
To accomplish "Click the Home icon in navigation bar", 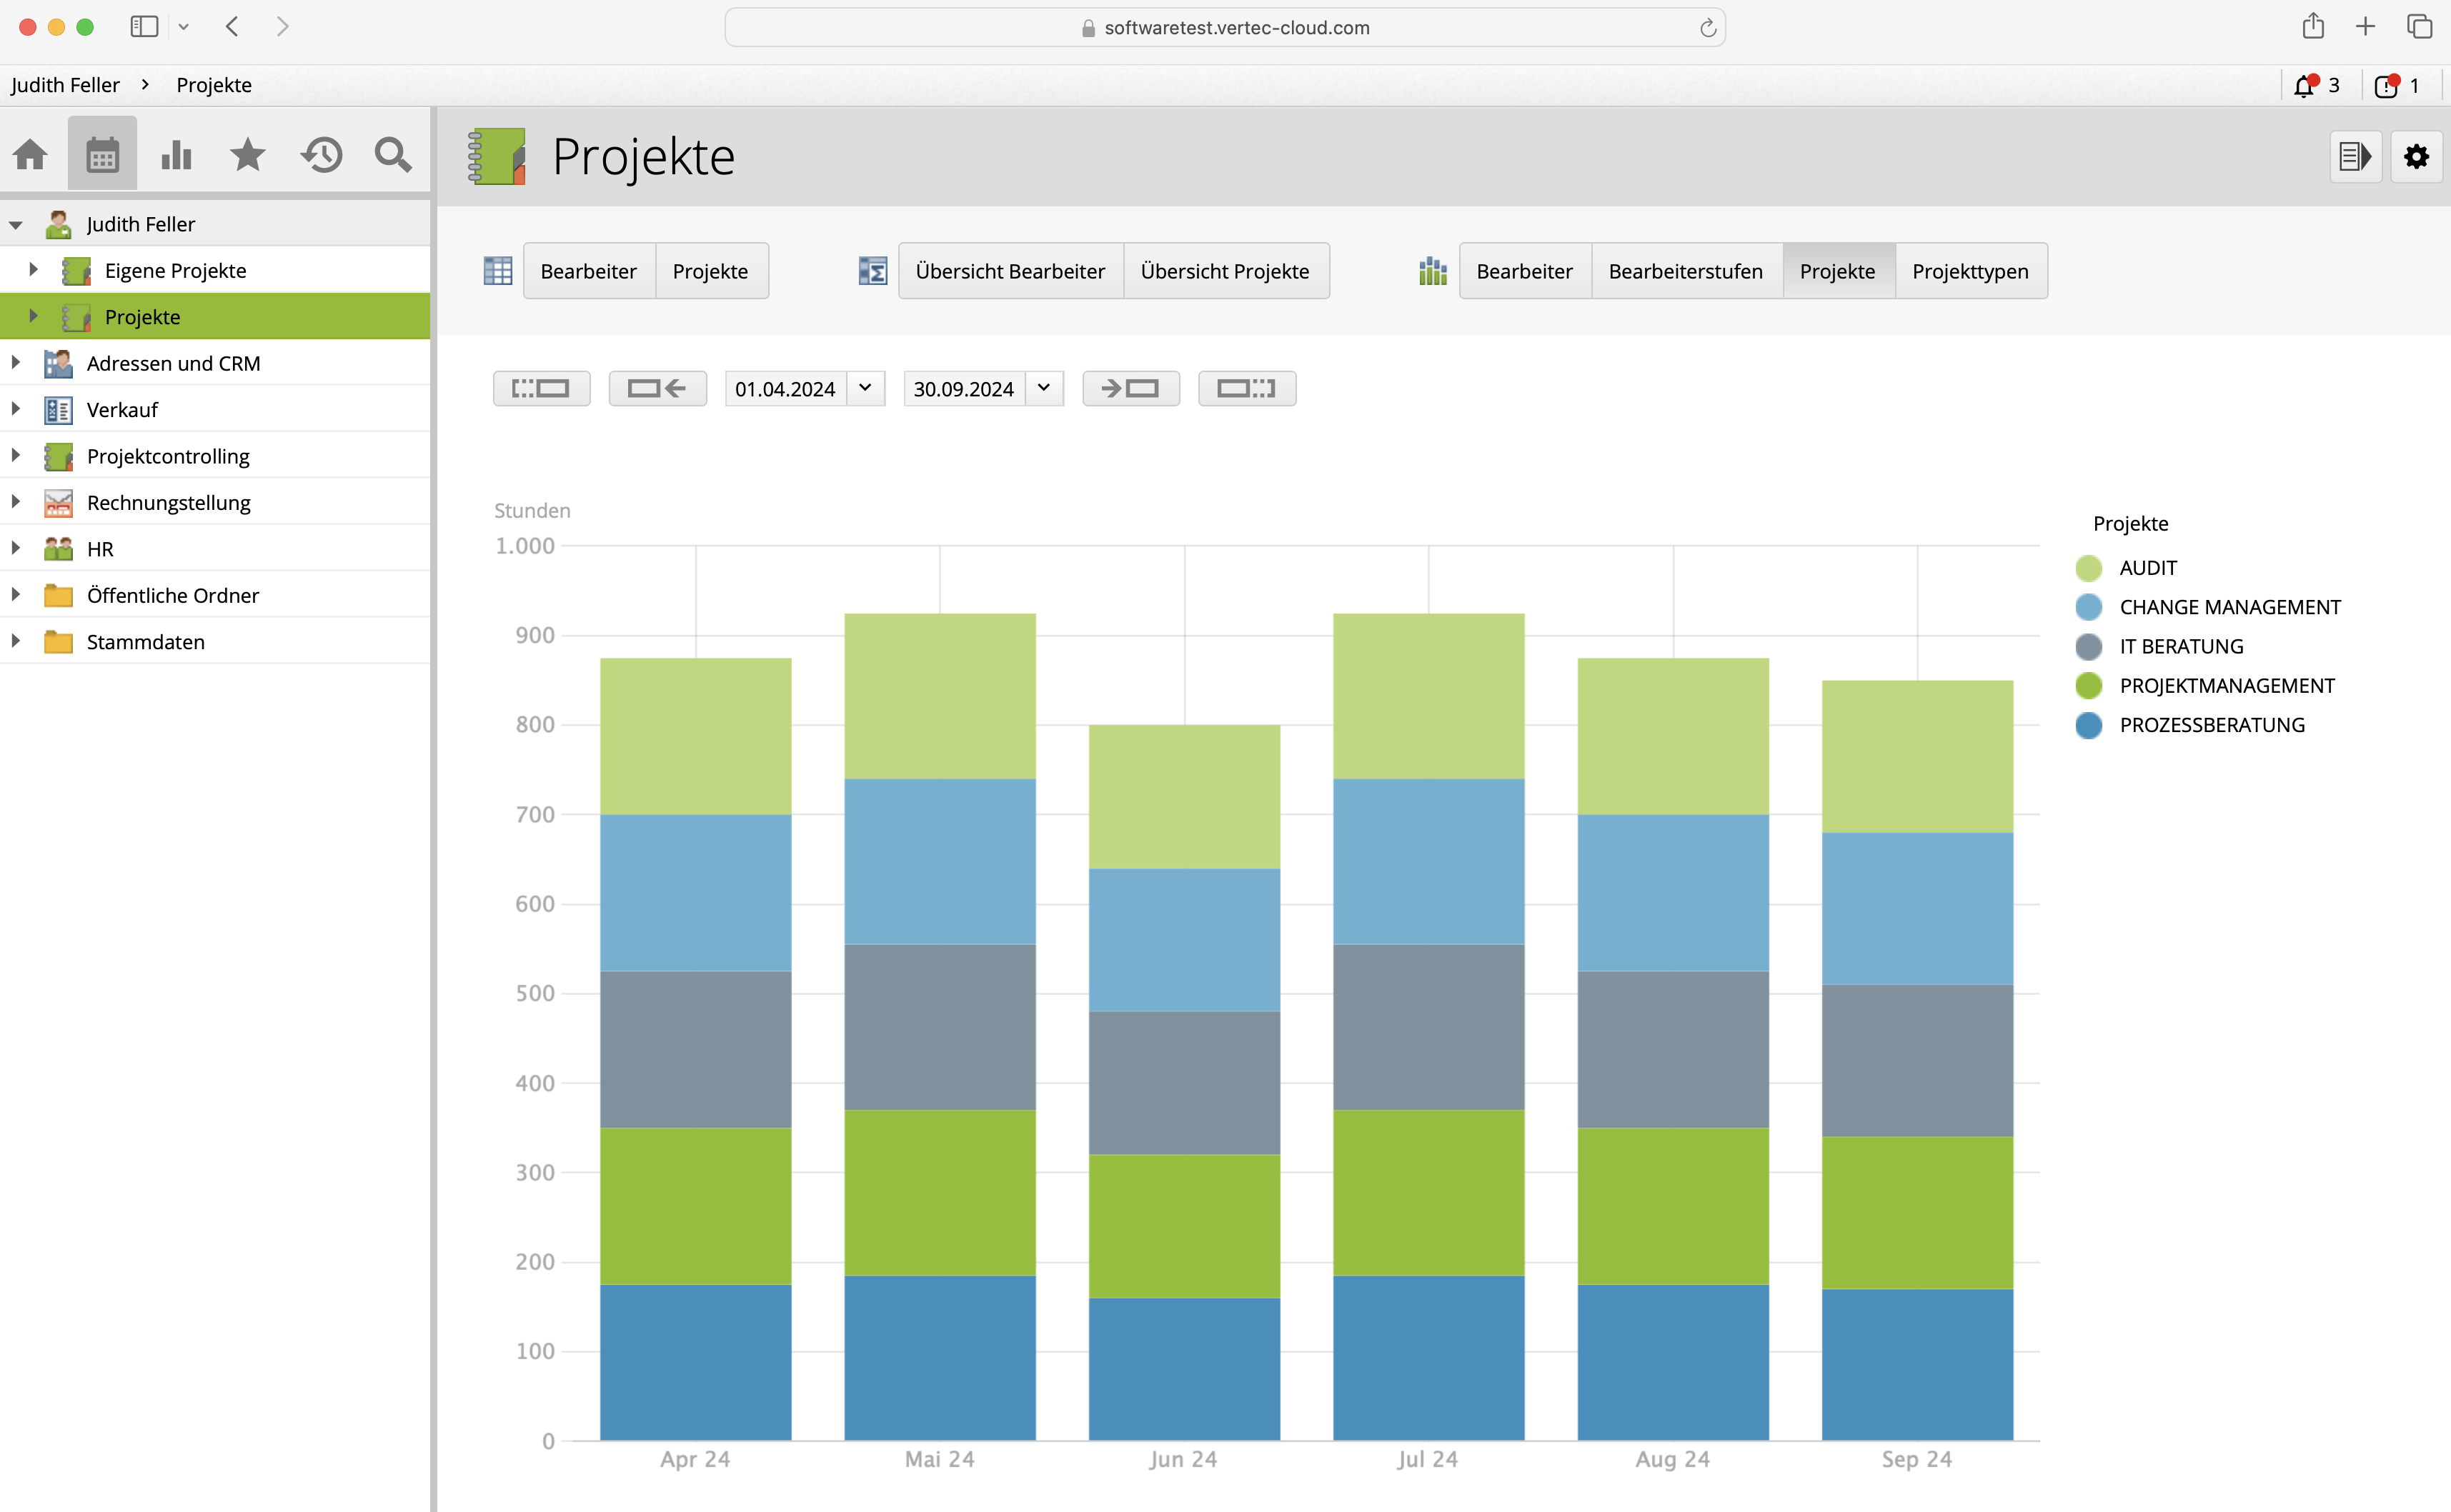I will pos(30,155).
